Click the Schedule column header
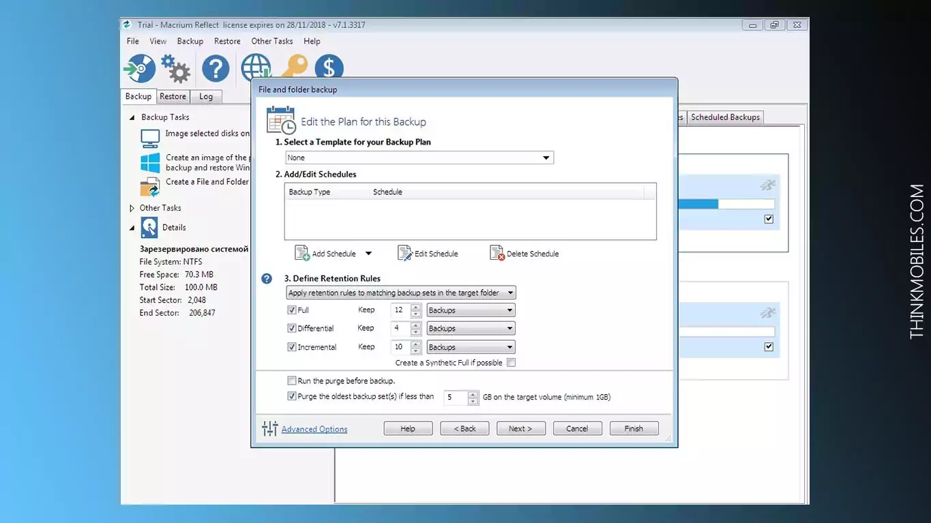This screenshot has width=931, height=523. (506, 192)
